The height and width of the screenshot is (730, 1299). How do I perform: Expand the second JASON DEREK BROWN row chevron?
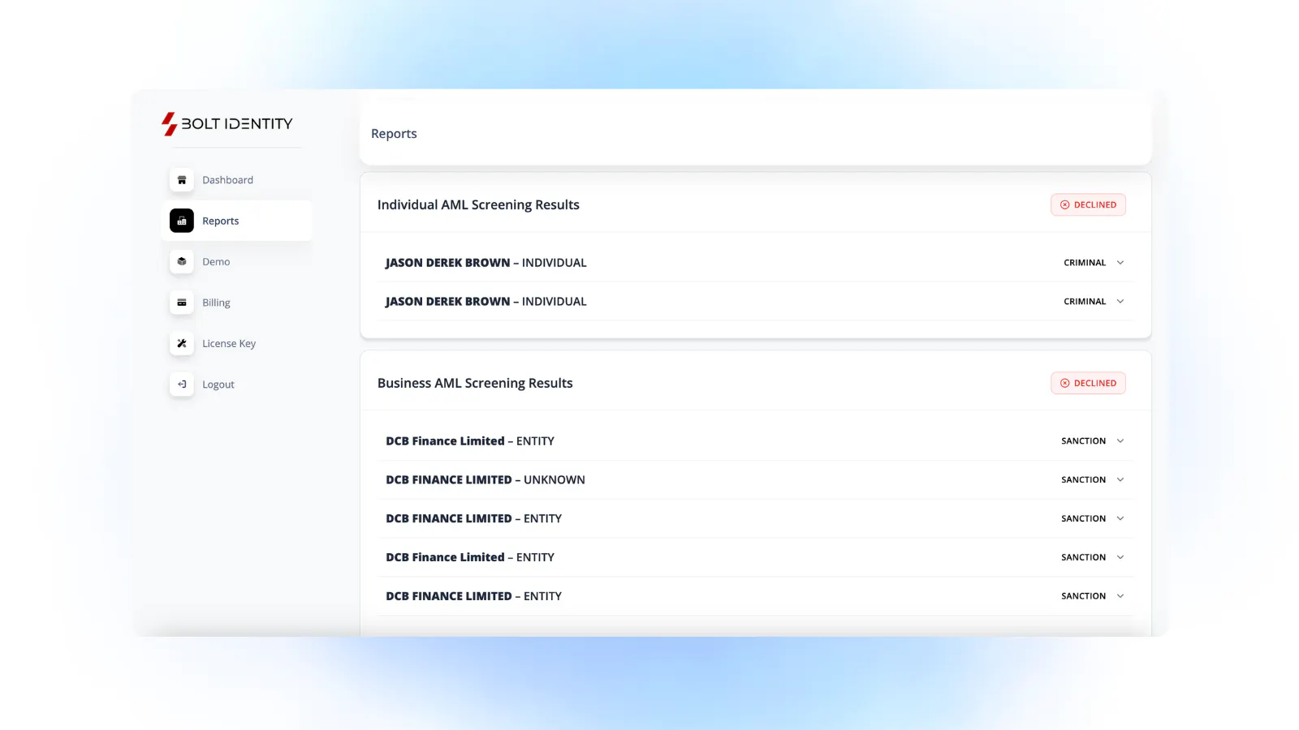1120,302
